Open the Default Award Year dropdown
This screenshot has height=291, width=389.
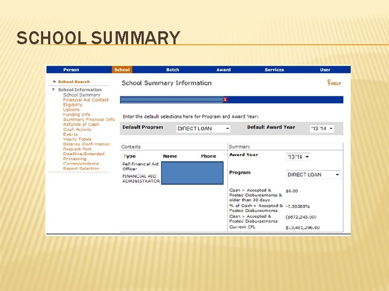point(322,128)
